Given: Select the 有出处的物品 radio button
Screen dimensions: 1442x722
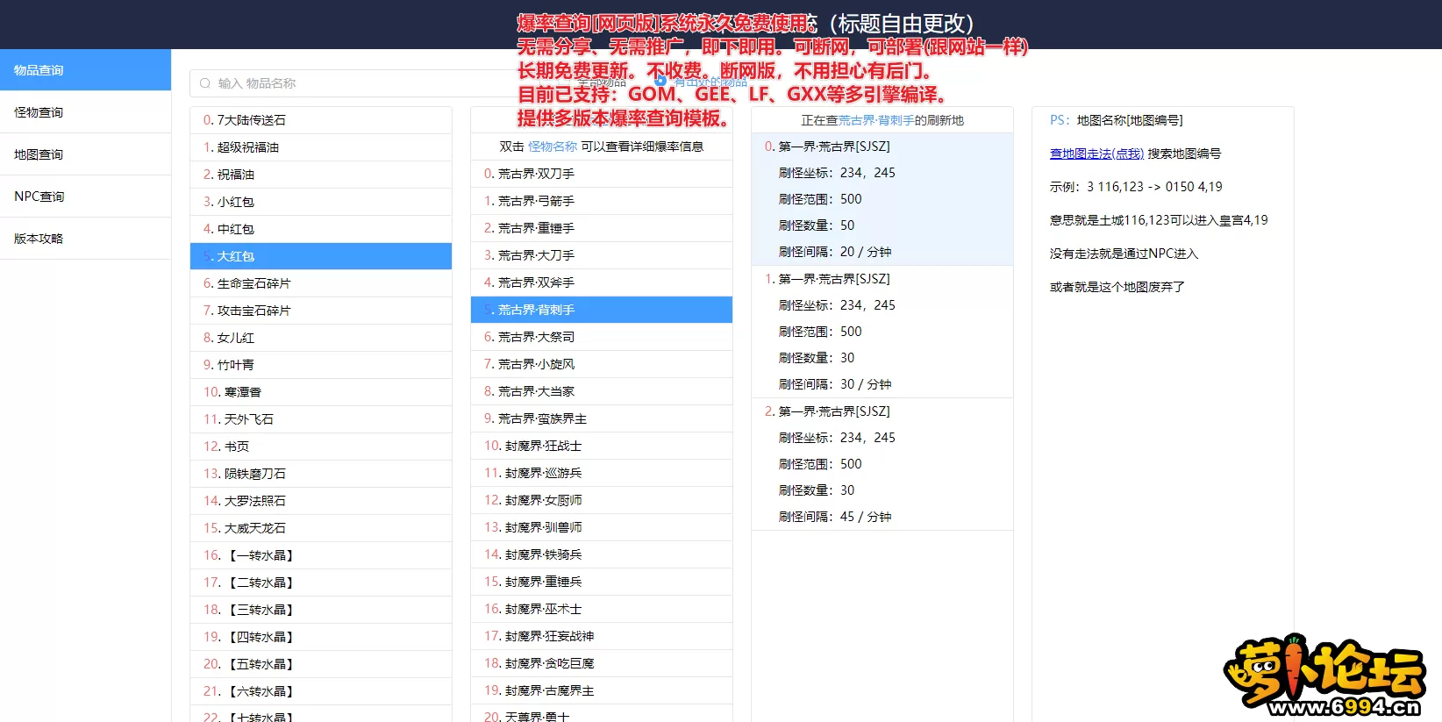Looking at the screenshot, I should tap(661, 82).
